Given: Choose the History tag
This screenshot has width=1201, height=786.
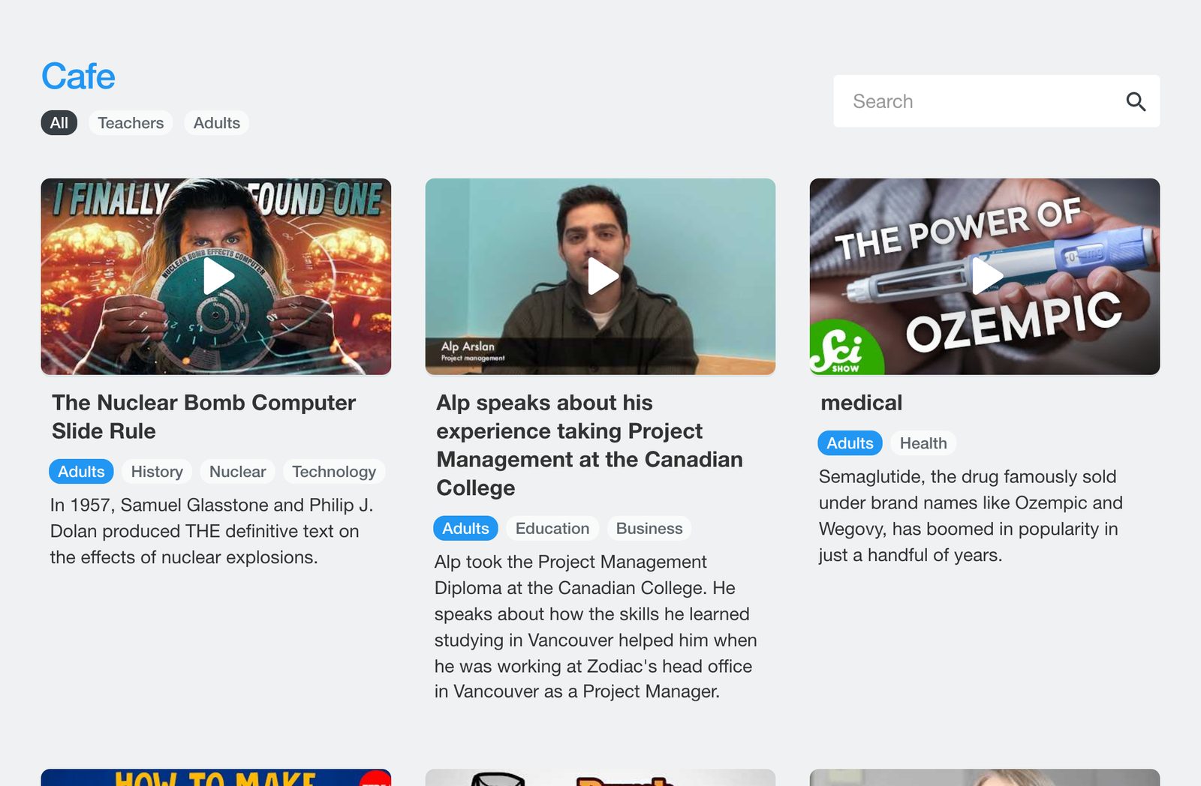Looking at the screenshot, I should click(157, 472).
